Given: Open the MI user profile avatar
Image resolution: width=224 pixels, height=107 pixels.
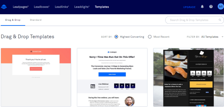Looking at the screenshot, I should (221, 6).
